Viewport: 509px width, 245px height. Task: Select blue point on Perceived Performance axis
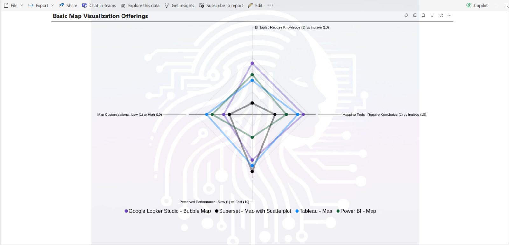[252, 166]
